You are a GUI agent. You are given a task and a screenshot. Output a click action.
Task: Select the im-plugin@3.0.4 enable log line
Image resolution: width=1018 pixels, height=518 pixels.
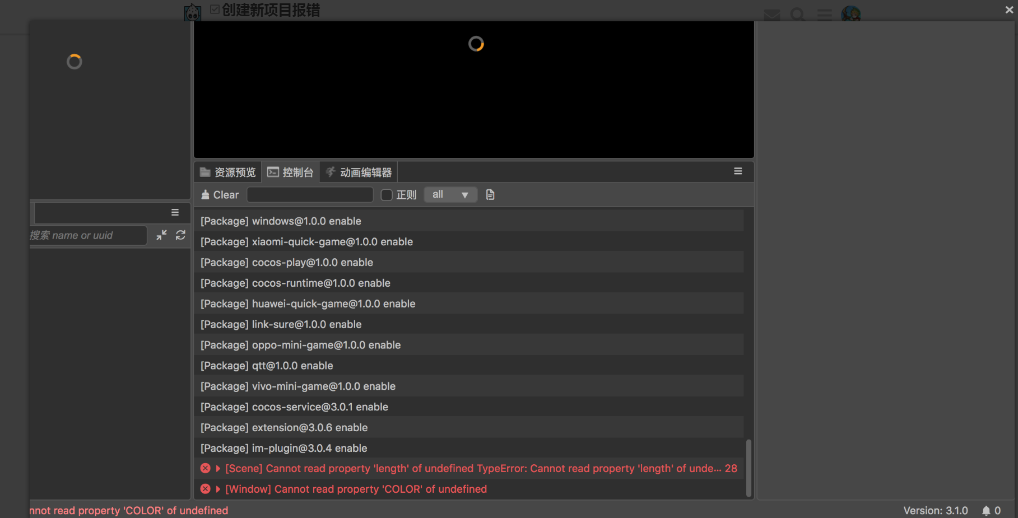click(469, 449)
